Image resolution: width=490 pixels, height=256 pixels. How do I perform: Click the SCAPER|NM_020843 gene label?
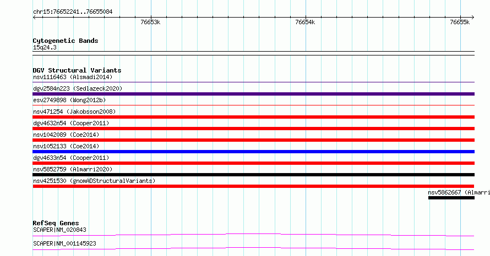tap(59, 230)
